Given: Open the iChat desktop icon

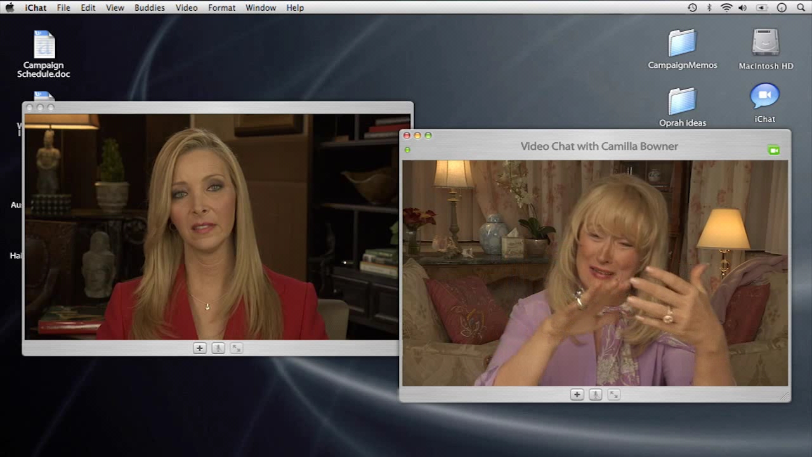Looking at the screenshot, I should tap(765, 103).
